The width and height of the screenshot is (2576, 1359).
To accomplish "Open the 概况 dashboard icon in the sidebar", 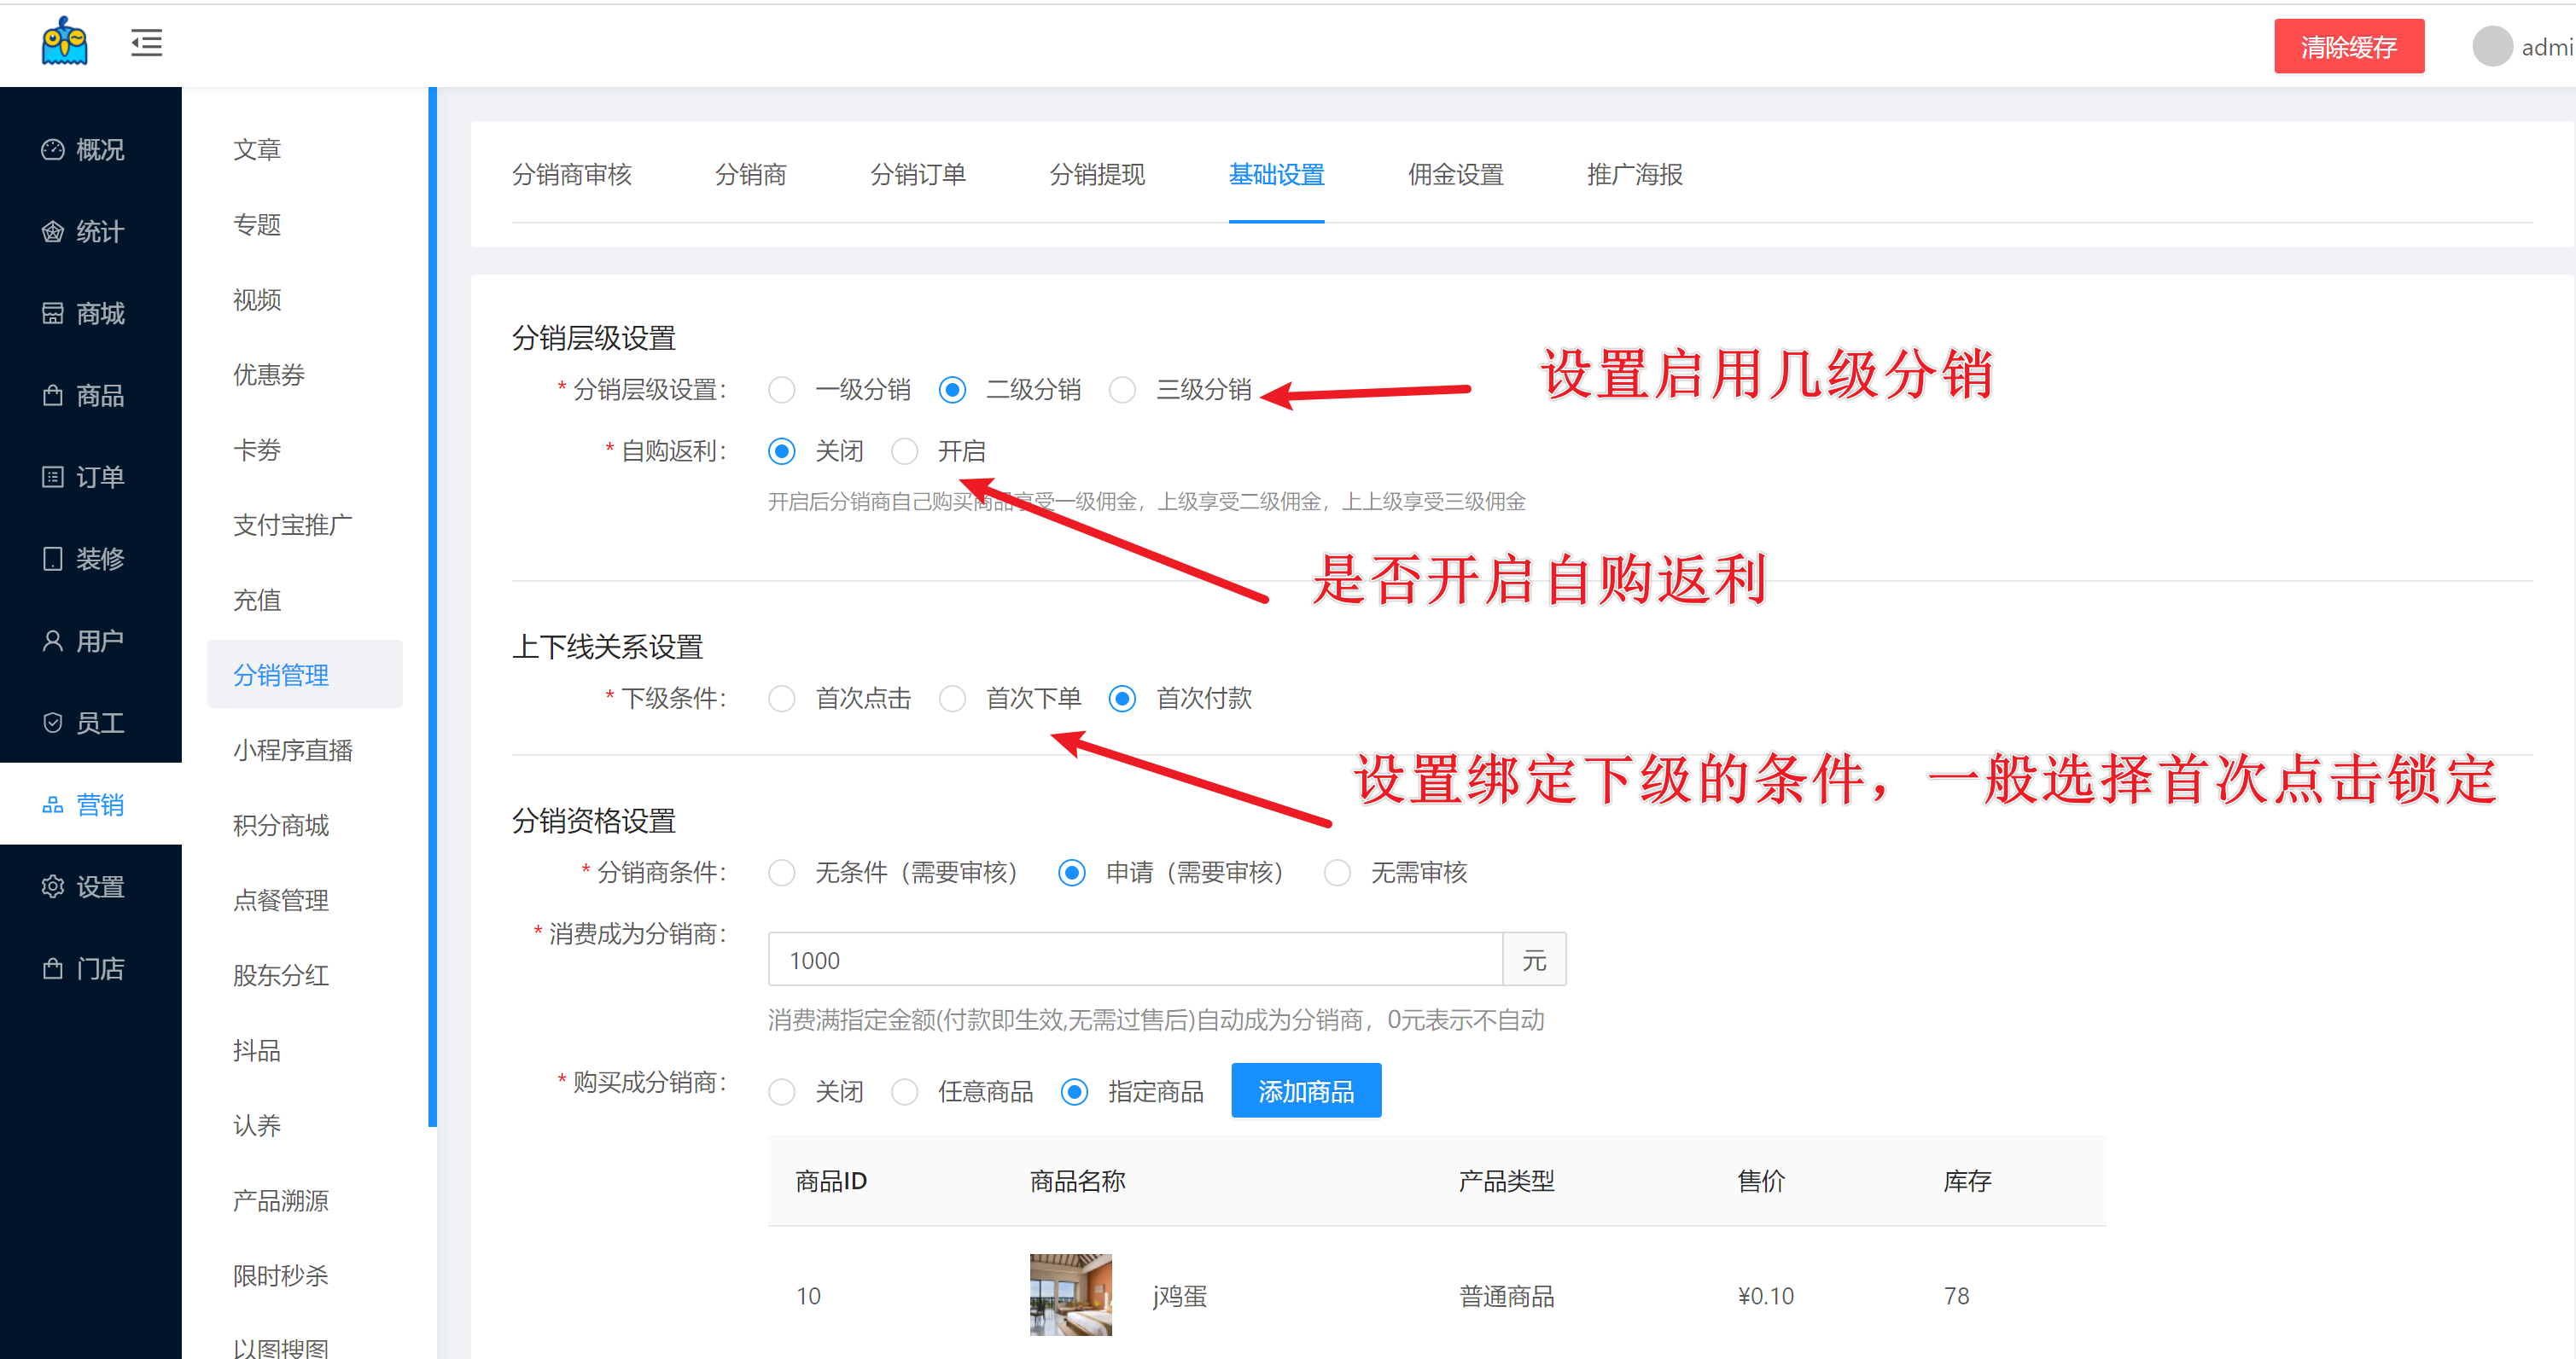I will tap(53, 150).
